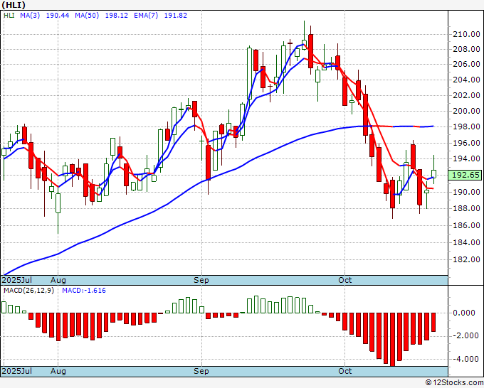The width and height of the screenshot is (484, 388).
Task: Click 2025Jul on the MACD time axis
Action: [x=17, y=371]
